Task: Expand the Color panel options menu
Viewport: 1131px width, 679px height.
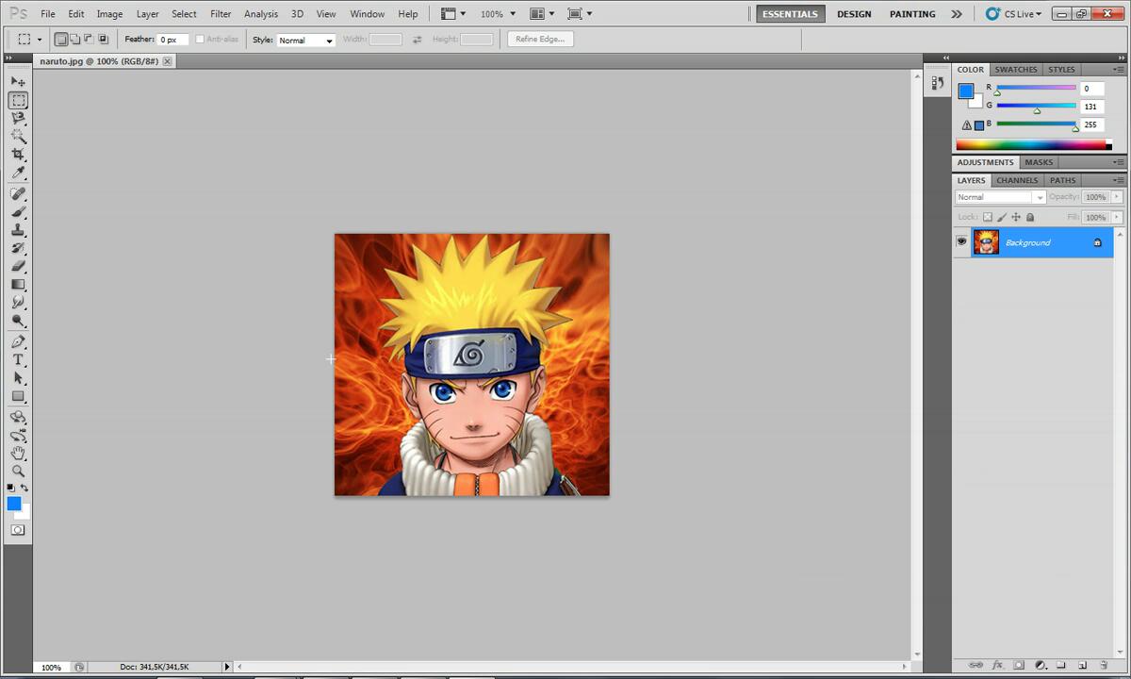Action: [1119, 70]
